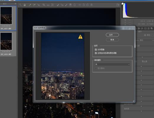
Task: Select the Radial Filter tool
Action: pyautogui.click(x=75, y=5)
